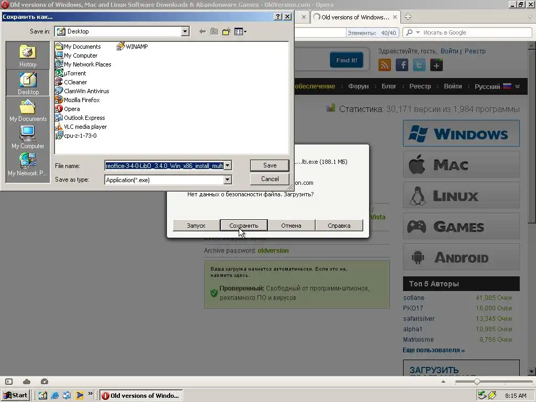The height and width of the screenshot is (402, 536).
Task: Open the Facebook icon
Action: [x=402, y=65]
